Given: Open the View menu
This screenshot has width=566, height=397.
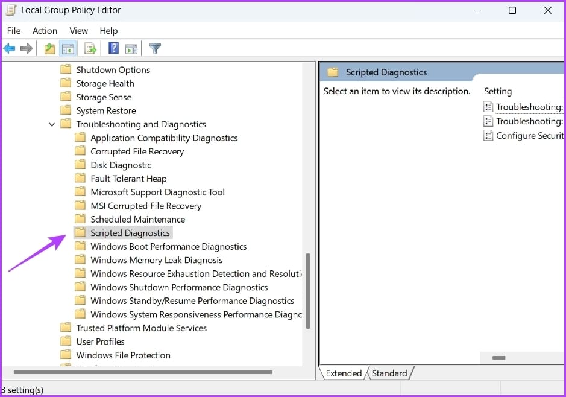Looking at the screenshot, I should 79,31.
